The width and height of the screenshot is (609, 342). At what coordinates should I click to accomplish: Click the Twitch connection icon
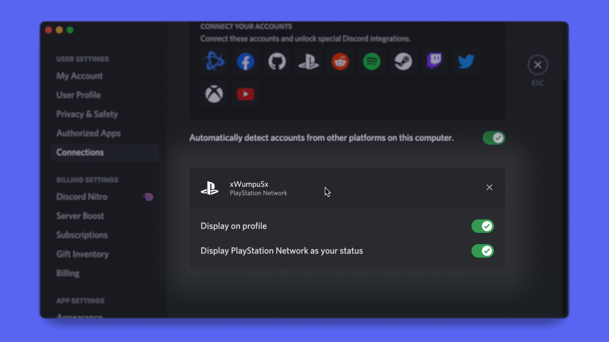pos(435,62)
